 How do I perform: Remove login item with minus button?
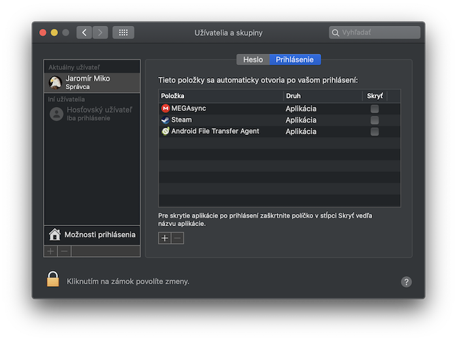pyautogui.click(x=177, y=238)
